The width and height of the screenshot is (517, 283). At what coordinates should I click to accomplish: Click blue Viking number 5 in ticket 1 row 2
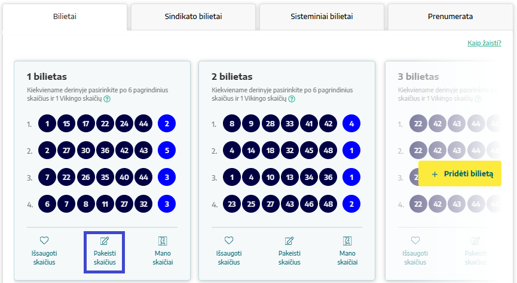[x=167, y=150]
